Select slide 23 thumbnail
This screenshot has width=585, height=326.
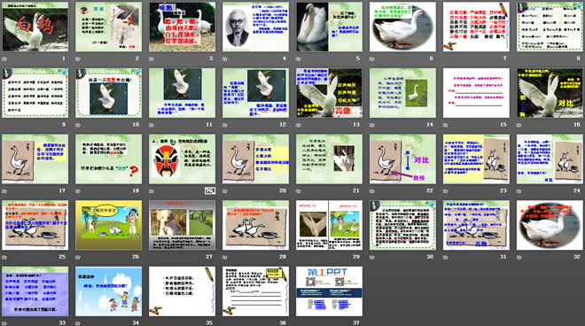coord(476,159)
